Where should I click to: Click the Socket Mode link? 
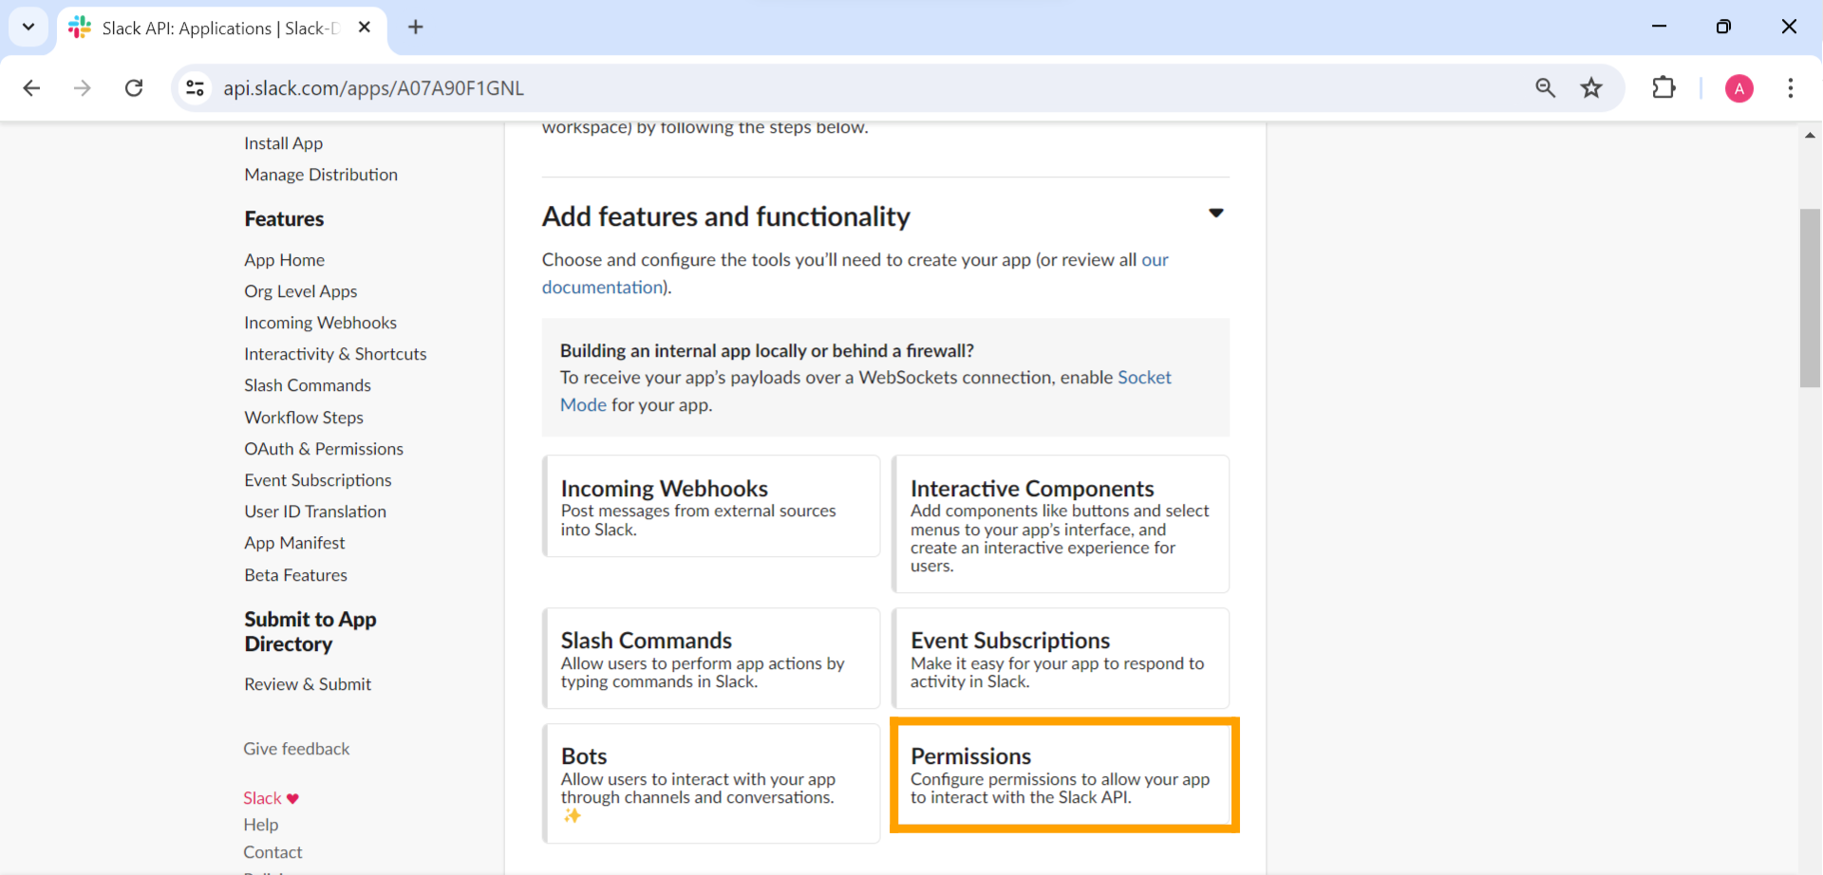(x=1143, y=378)
